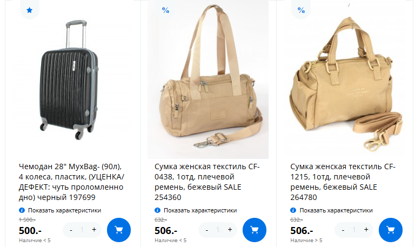Decrease quantity of the MyxBag suitcase

click(x=71, y=230)
